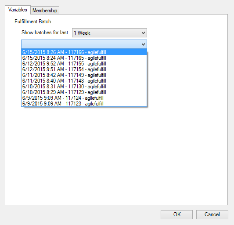Select batch 117129 dated 6/10/2015 8:29 AM

point(84,92)
